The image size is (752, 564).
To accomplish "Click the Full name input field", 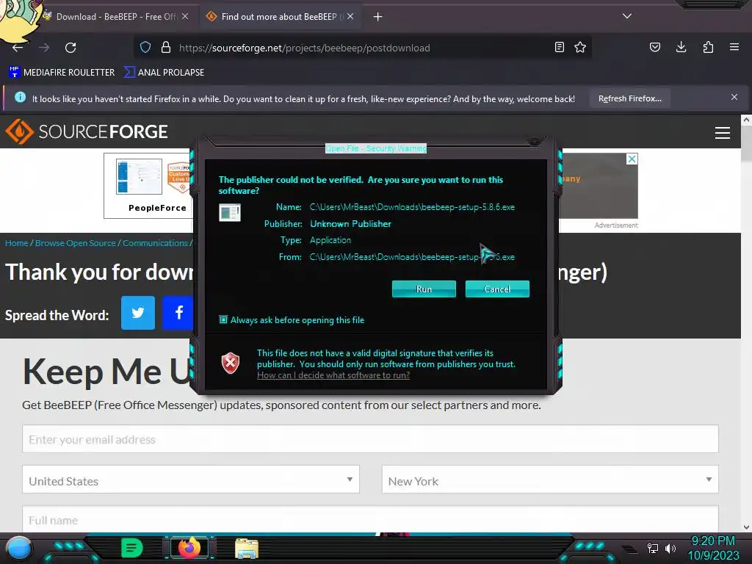I will click(370, 519).
